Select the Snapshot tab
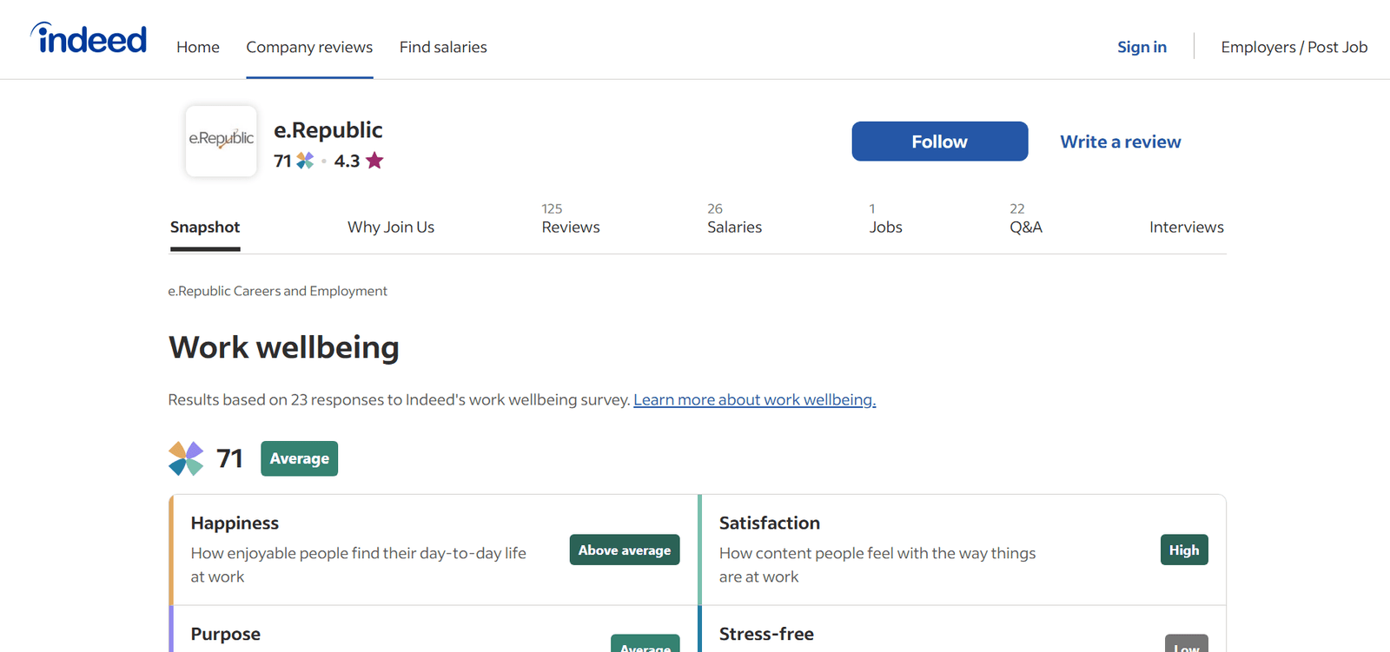This screenshot has width=1390, height=652. (205, 227)
